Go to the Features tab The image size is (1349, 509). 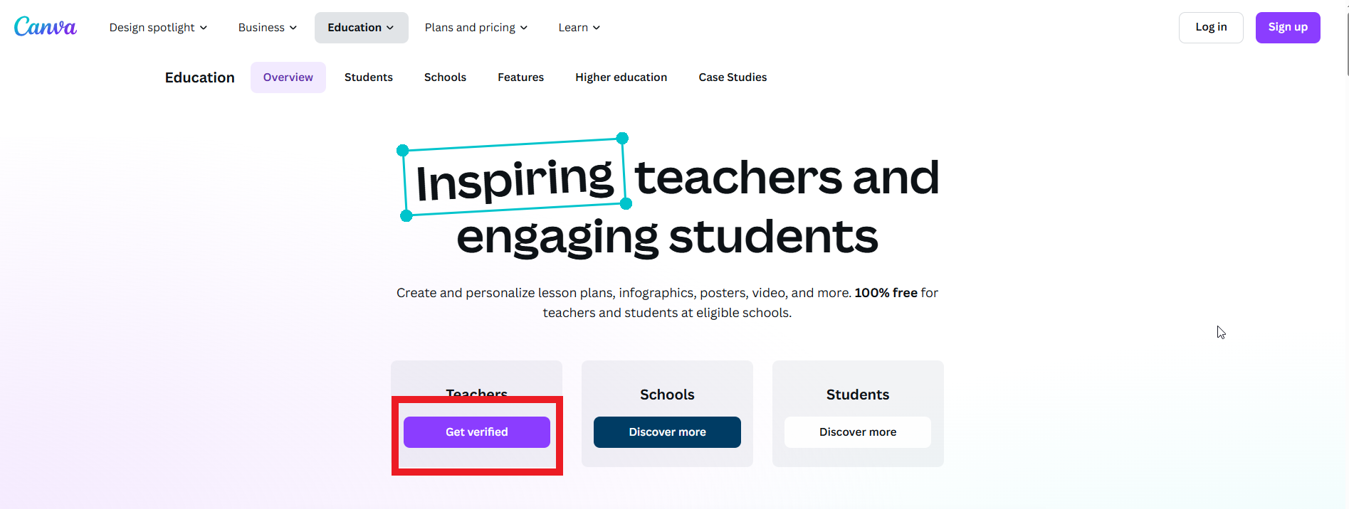coord(520,77)
